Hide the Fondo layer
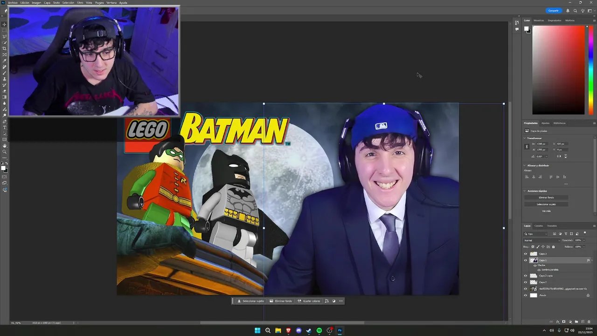 click(526, 295)
